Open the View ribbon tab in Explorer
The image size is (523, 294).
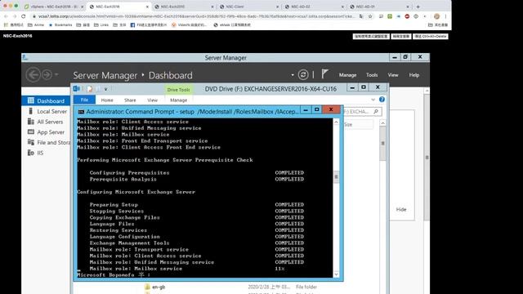point(153,100)
